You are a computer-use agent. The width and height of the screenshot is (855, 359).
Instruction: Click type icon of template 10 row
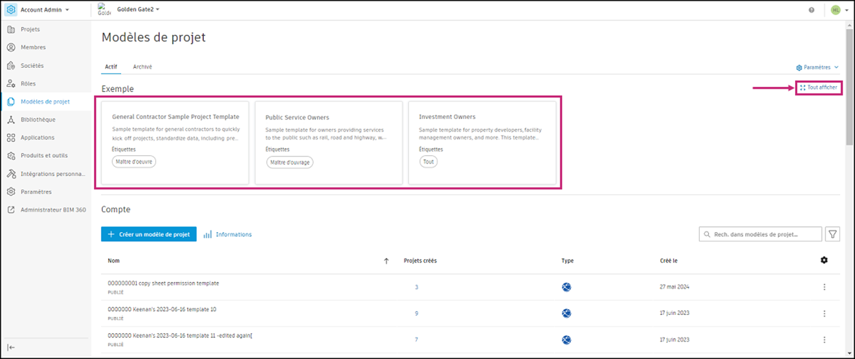566,314
